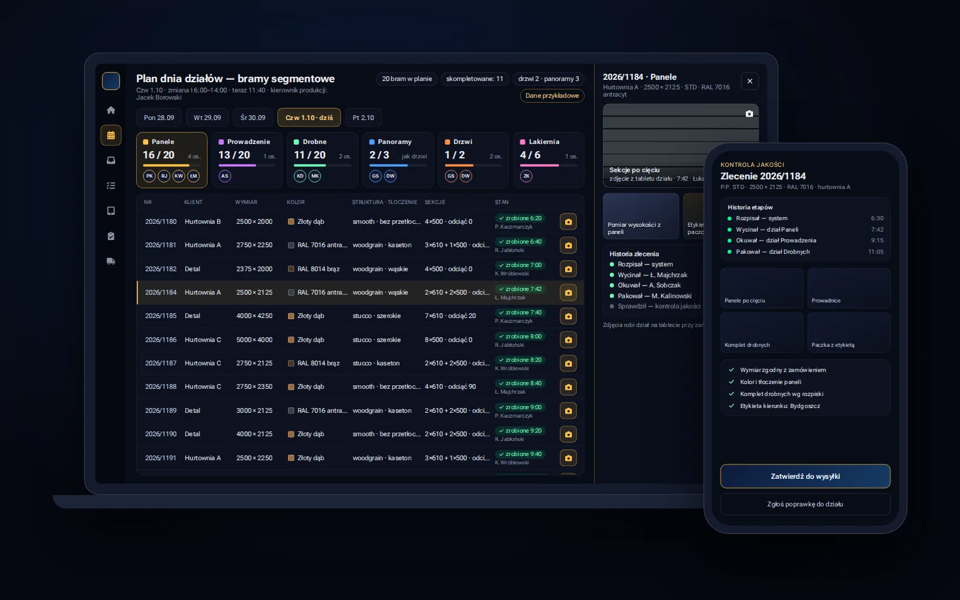Click RAL 8014 brąz swatch in row 2026/1182
Screen dimensions: 960x600
point(291,269)
